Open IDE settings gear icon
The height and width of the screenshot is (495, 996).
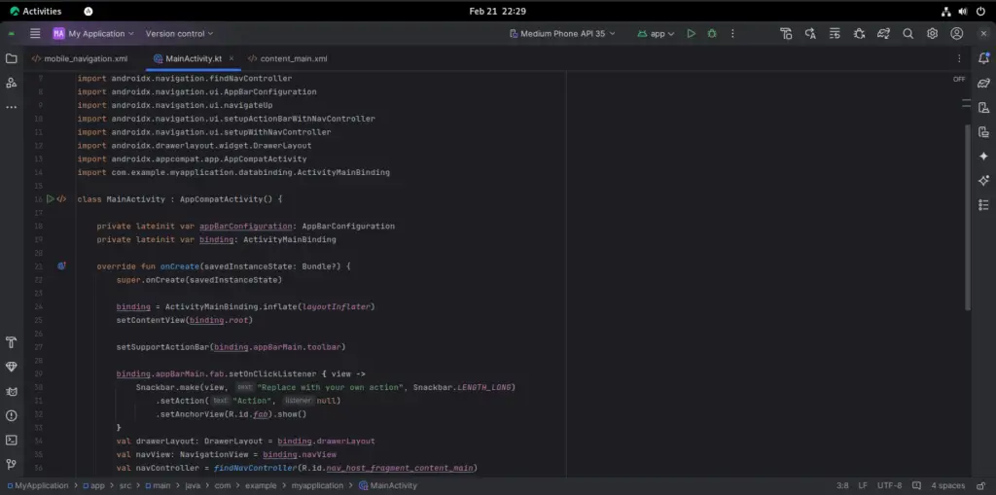click(x=933, y=34)
